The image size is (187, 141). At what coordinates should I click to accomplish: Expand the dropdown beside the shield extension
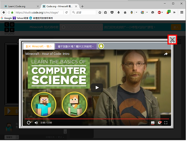(136, 12)
